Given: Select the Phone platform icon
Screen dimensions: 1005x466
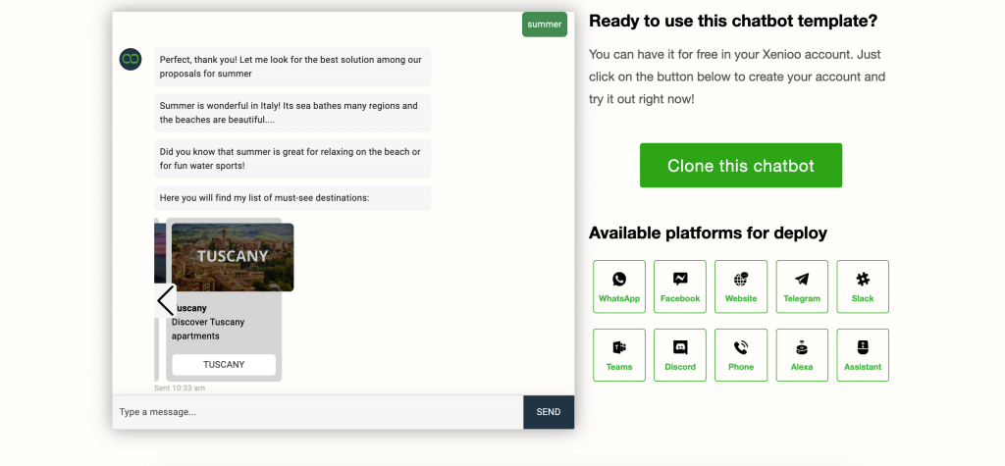Looking at the screenshot, I should click(x=741, y=355).
